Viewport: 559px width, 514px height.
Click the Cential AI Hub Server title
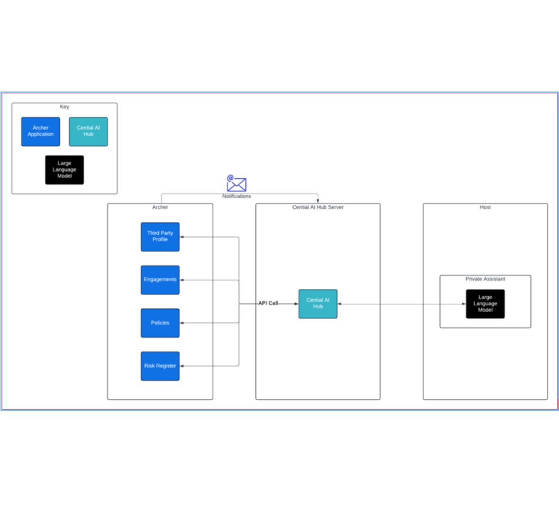pos(318,207)
